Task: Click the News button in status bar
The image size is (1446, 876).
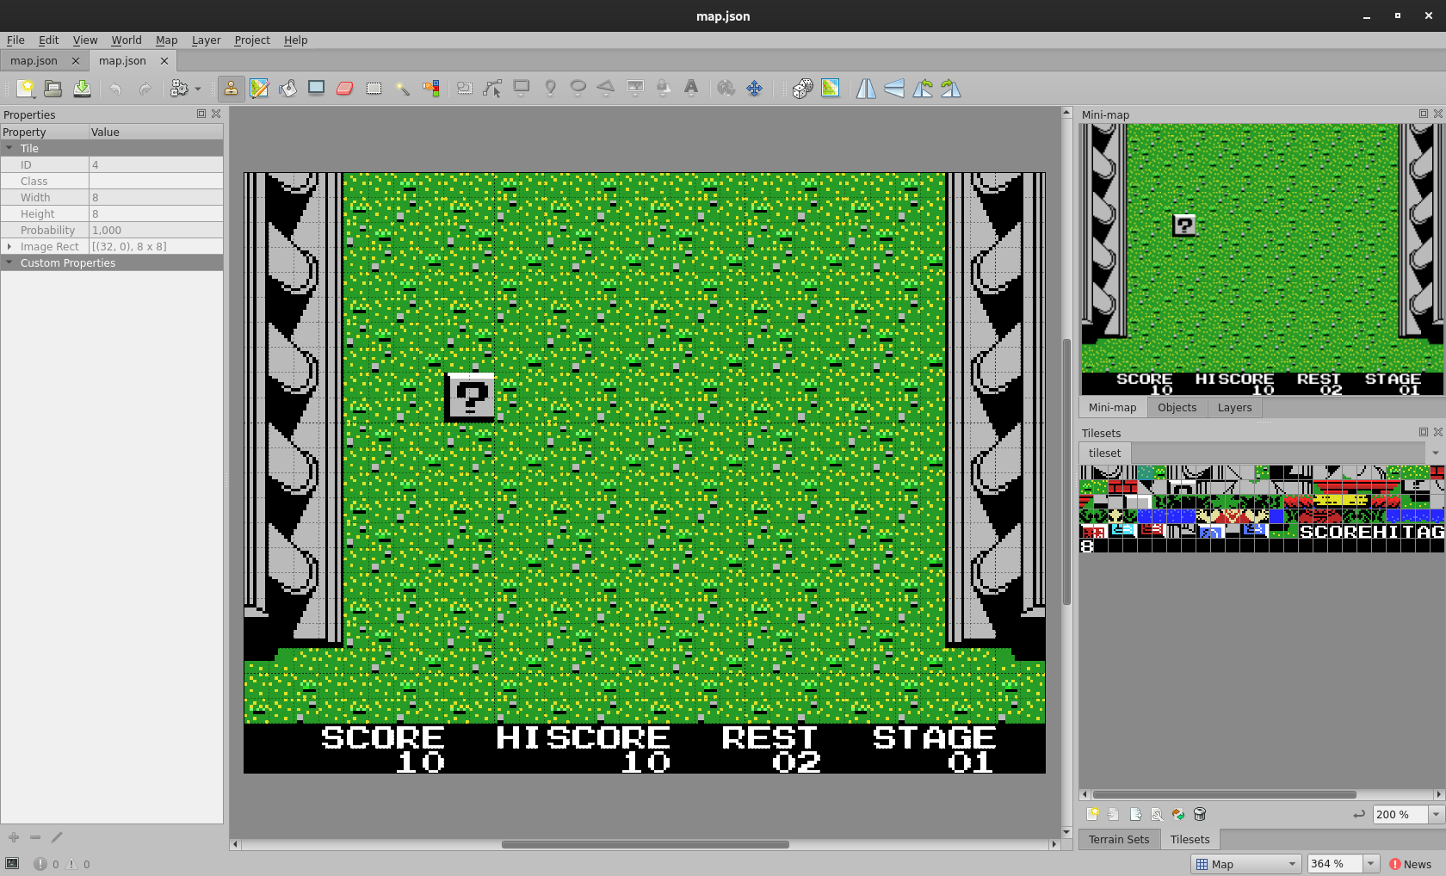Action: point(1410,864)
